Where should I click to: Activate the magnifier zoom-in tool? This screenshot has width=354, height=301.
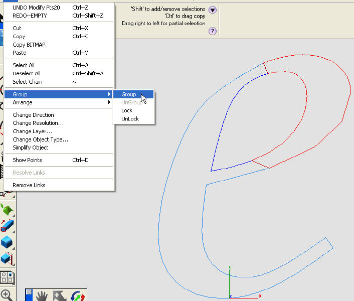pos(7,295)
